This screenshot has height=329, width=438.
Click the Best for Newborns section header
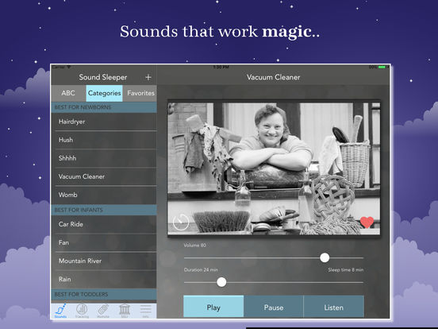tap(104, 107)
